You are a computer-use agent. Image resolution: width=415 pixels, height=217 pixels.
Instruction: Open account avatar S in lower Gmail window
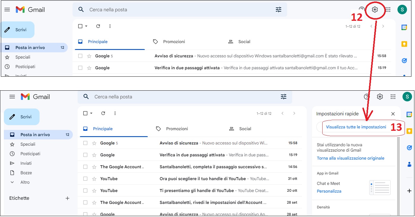coord(407,97)
